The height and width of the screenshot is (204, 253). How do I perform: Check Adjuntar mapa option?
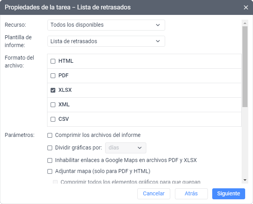pyautogui.click(x=50, y=171)
